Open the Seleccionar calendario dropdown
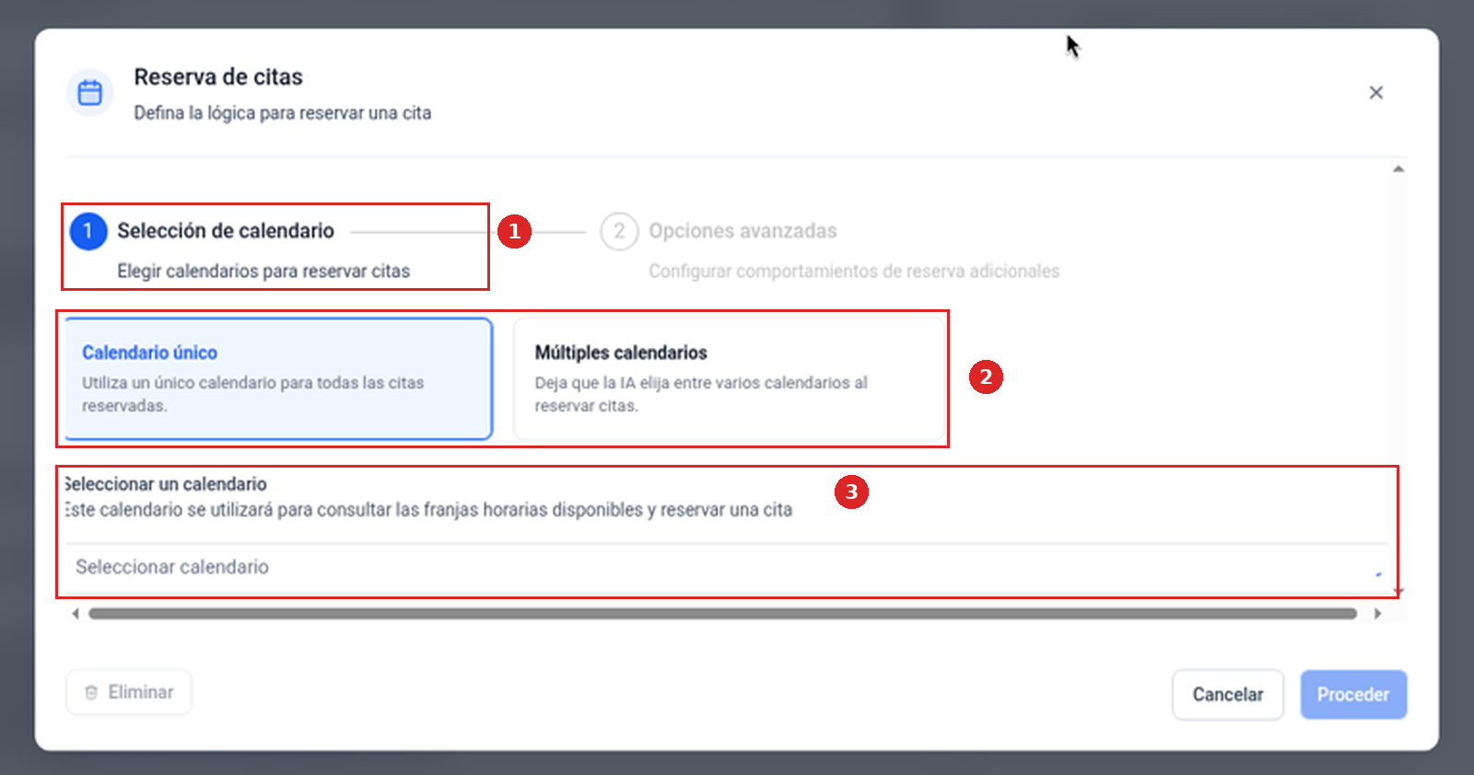Image resolution: width=1474 pixels, height=775 pixels. tap(727, 567)
